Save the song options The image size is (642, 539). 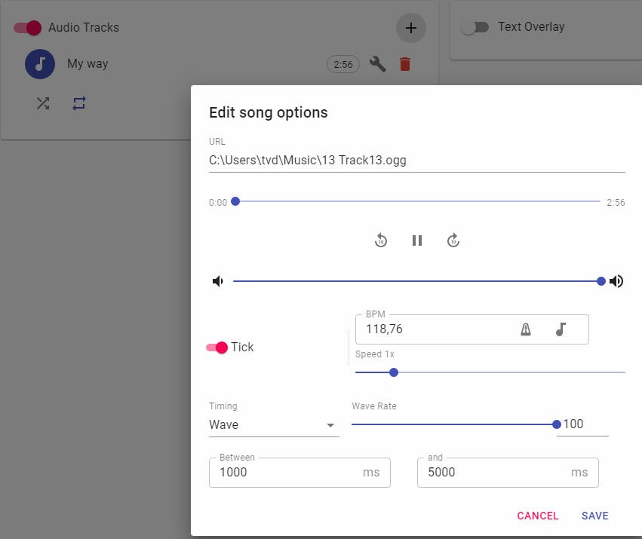(x=594, y=516)
